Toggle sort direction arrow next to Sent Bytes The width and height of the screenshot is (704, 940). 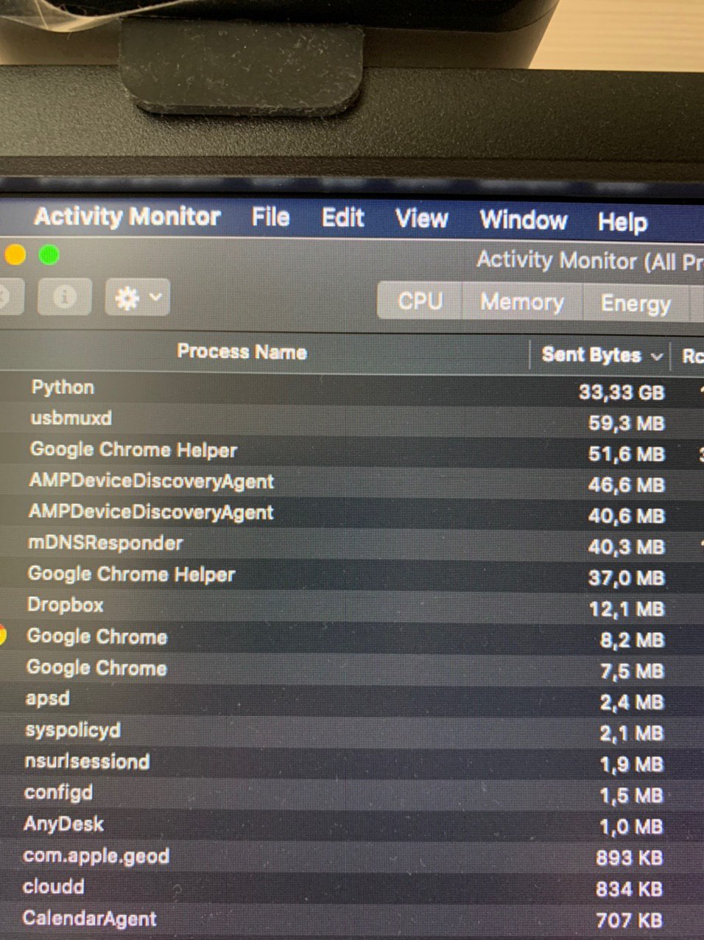coord(657,357)
